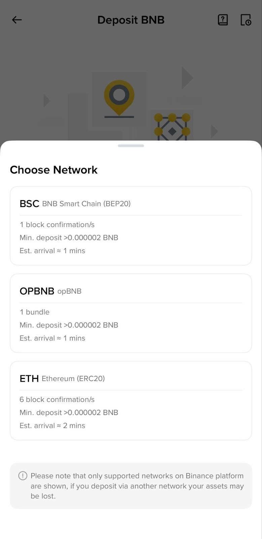Select the BSC network card
Viewport: 262px width, 539px height.
click(x=131, y=226)
